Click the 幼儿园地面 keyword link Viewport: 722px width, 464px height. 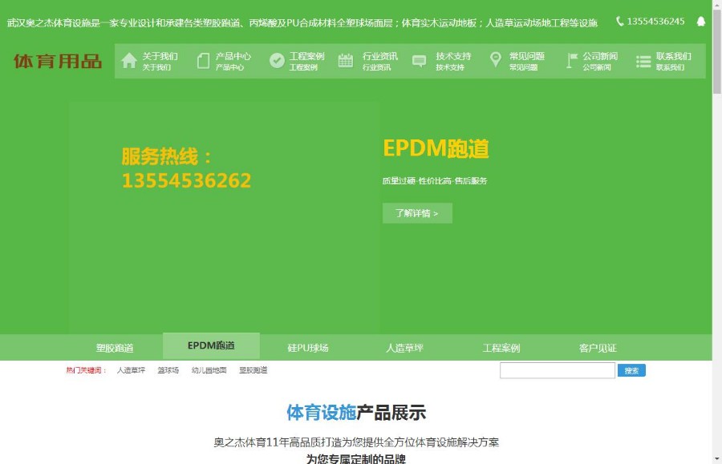209,370
